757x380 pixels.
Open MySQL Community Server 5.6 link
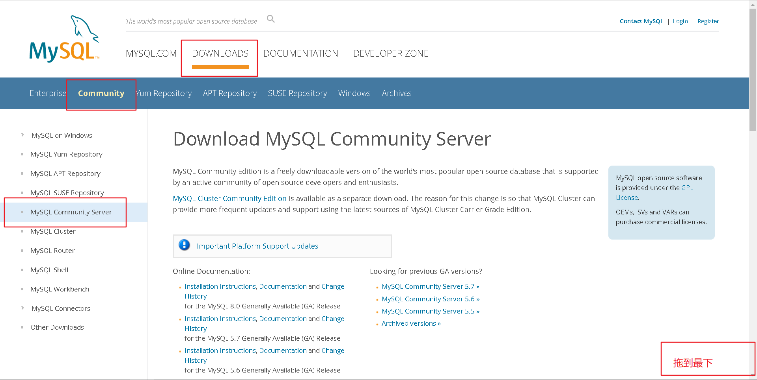click(431, 299)
